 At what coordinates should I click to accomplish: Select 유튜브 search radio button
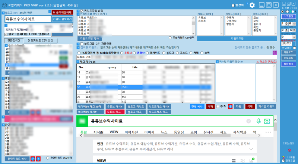(122, 53)
